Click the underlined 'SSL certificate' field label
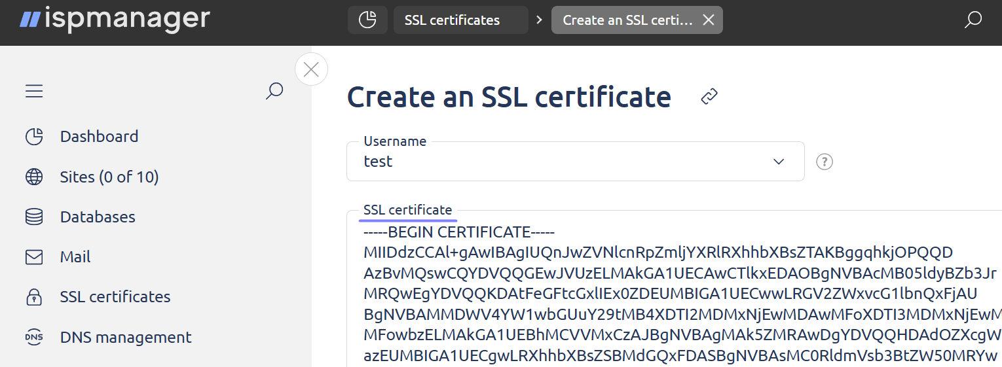Image resolution: width=1002 pixels, height=367 pixels. (407, 210)
